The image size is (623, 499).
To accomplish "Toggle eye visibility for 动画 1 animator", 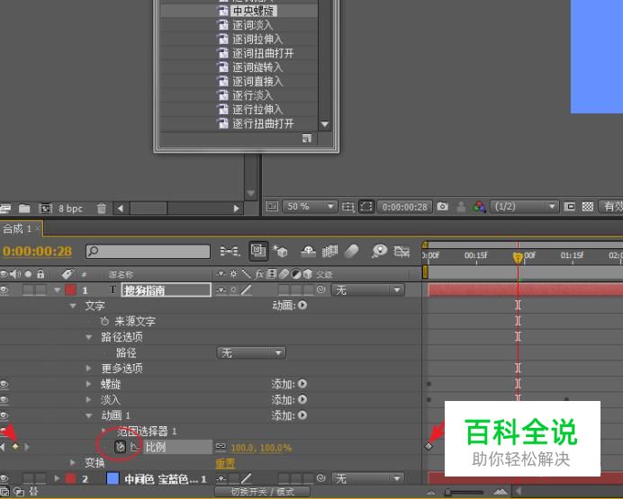I will click(5, 415).
